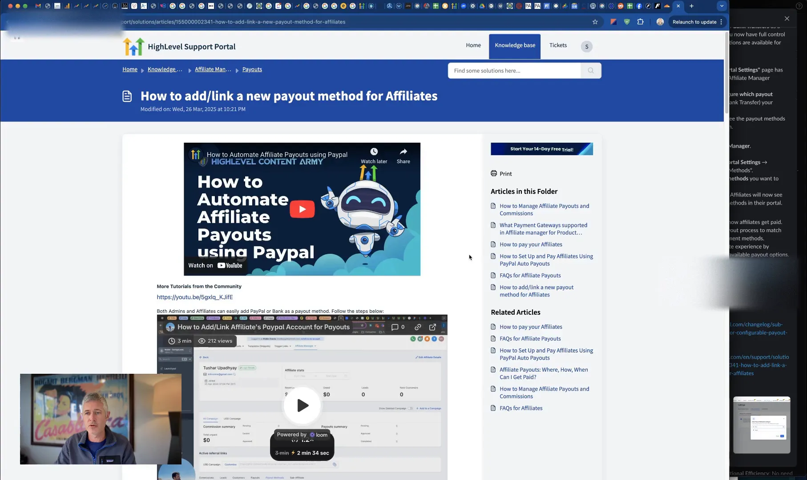Focus the Find some solutions search field
The image size is (807, 480).
click(x=514, y=71)
